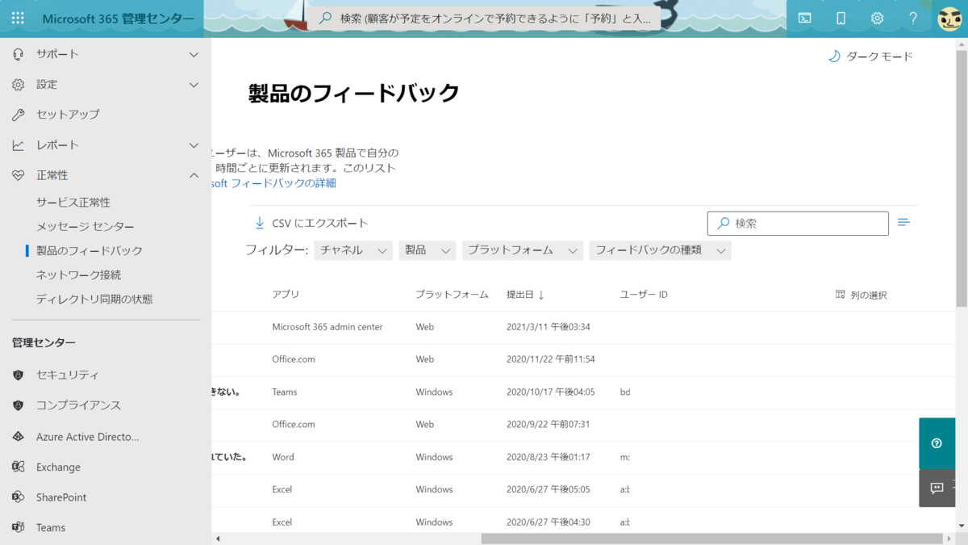Click the ユーザー ID column header
Image resolution: width=968 pixels, height=545 pixels.
[x=644, y=295]
